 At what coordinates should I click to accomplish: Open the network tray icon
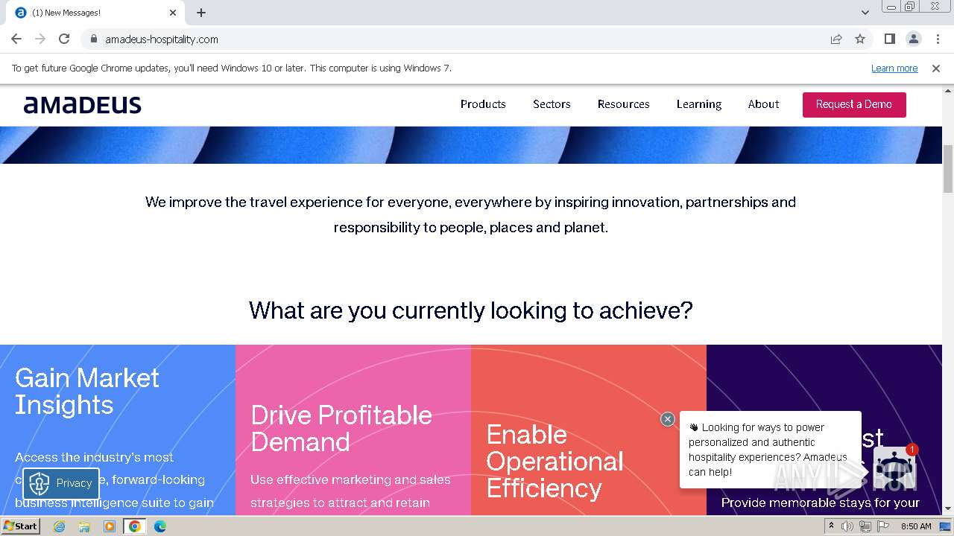pyautogui.click(x=865, y=526)
